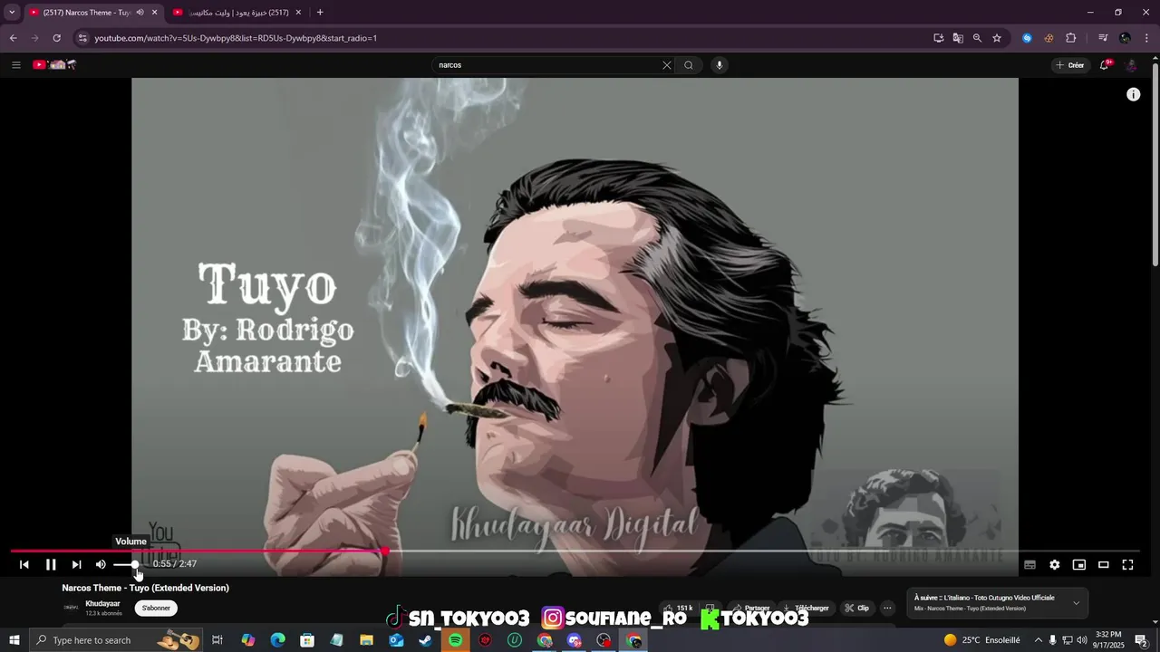Open the Windows Start menu
Viewport: 1160px width, 652px height.
pos(14,640)
